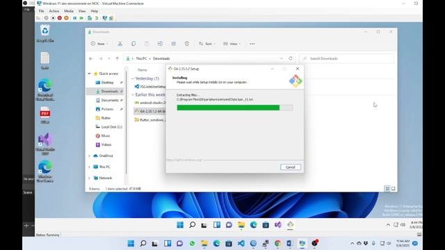Switch Explorer to large icons view toggle
This screenshot has width=445, height=250.
tap(394, 189)
